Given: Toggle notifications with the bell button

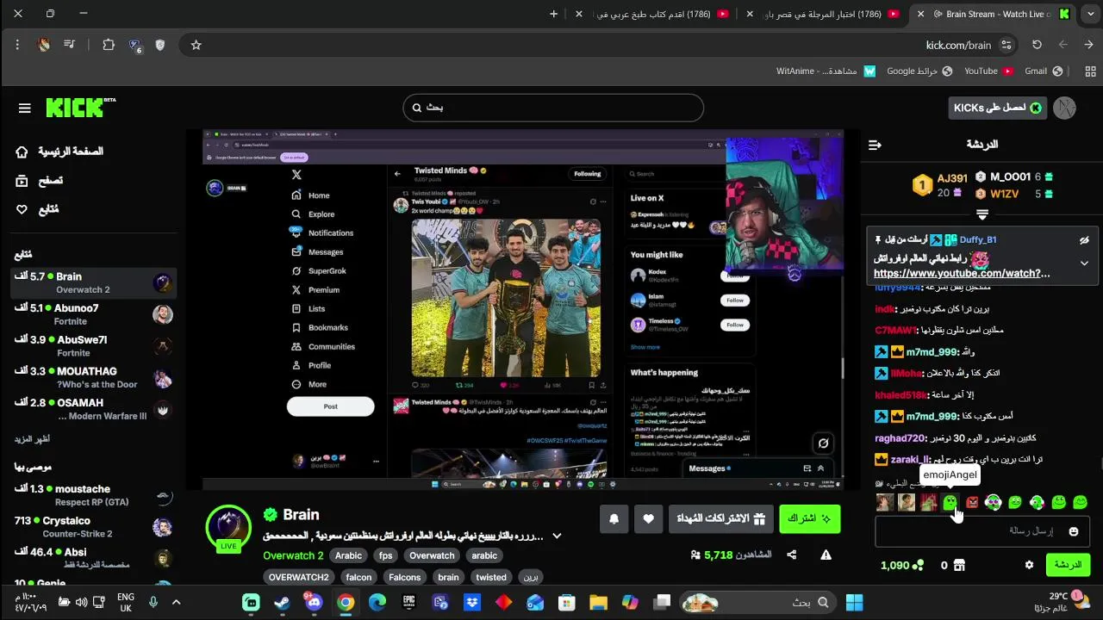Looking at the screenshot, I should [614, 518].
